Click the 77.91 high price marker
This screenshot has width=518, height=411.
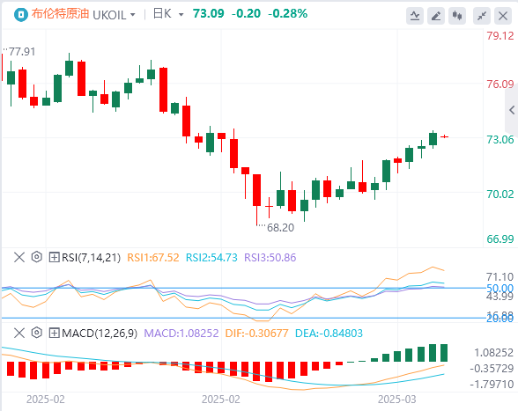click(x=22, y=52)
